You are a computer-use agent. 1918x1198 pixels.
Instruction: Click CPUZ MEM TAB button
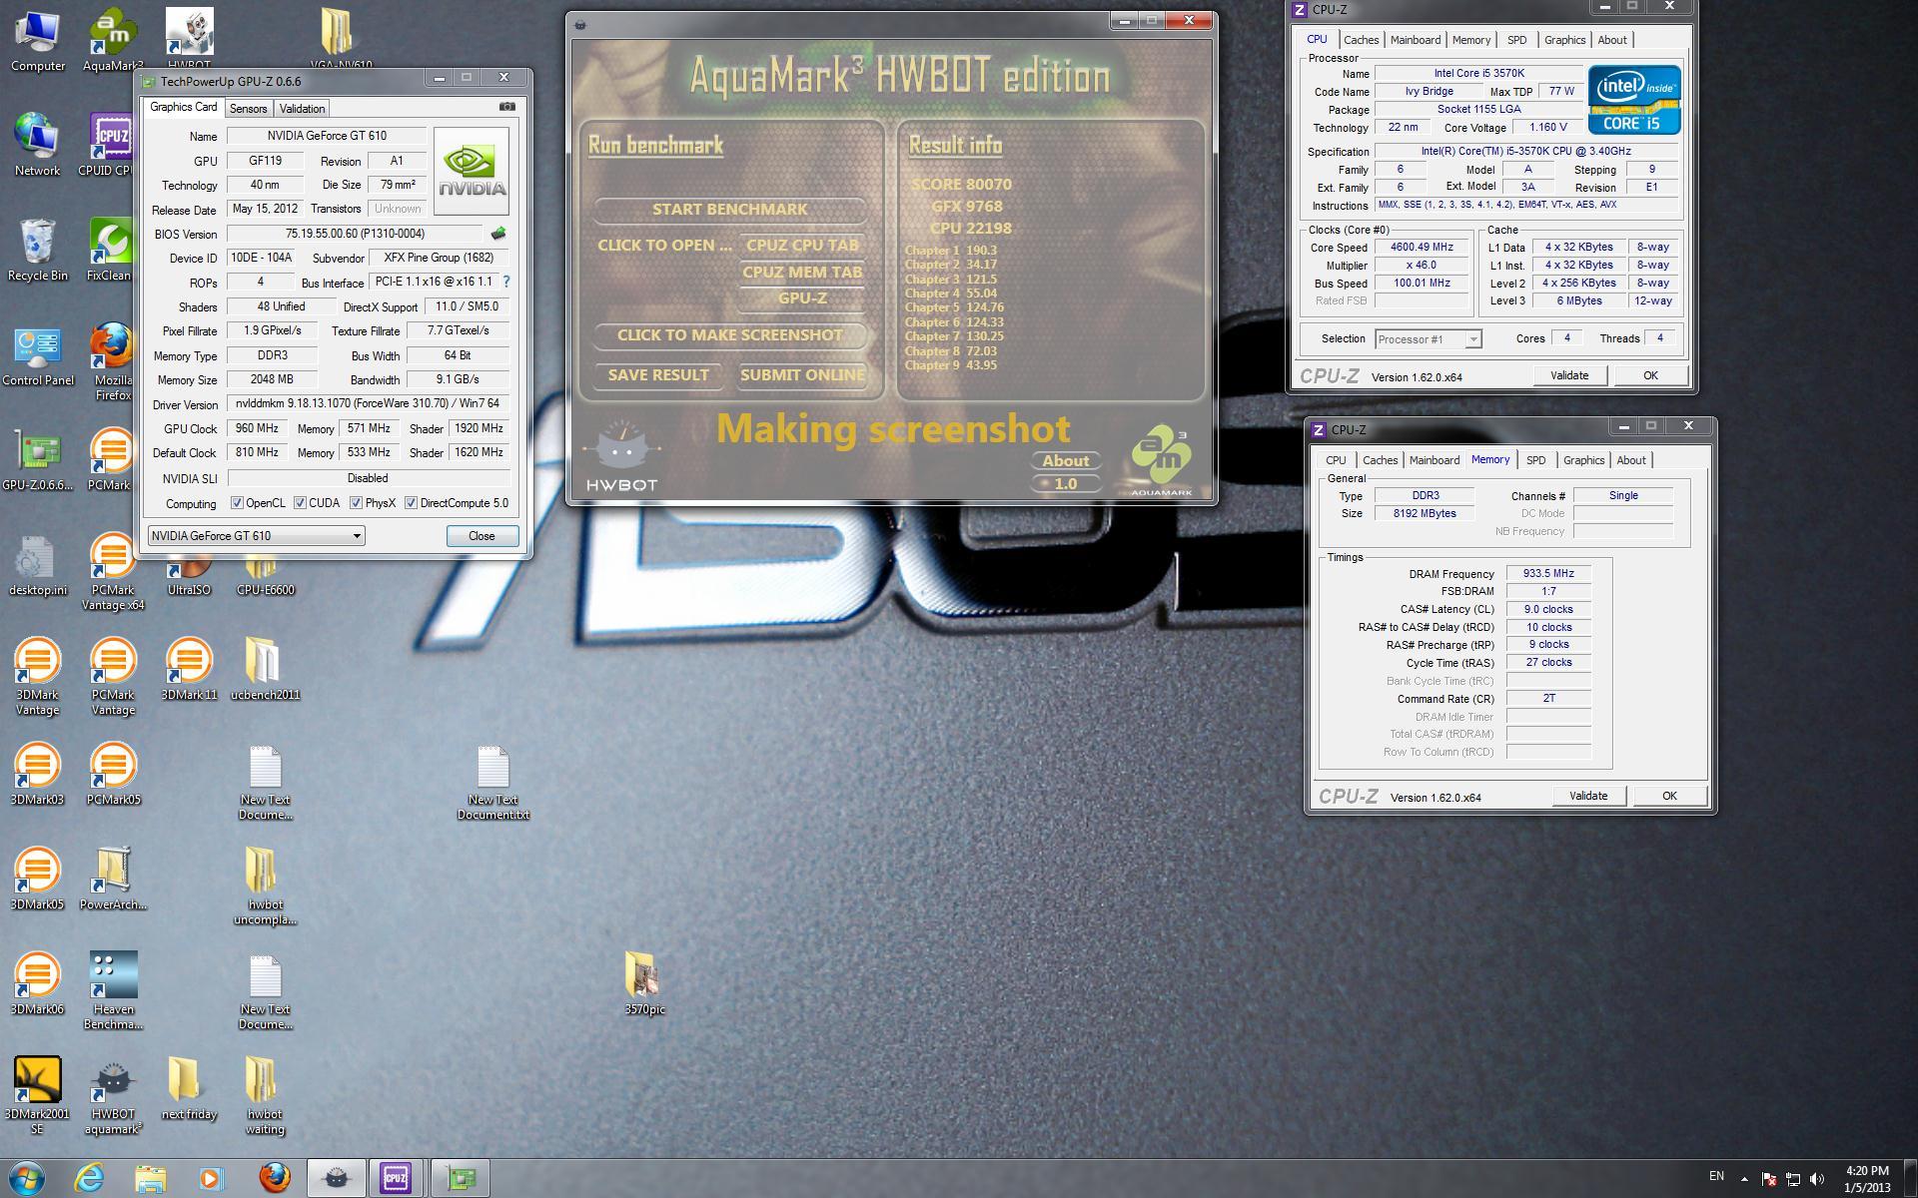(x=802, y=273)
